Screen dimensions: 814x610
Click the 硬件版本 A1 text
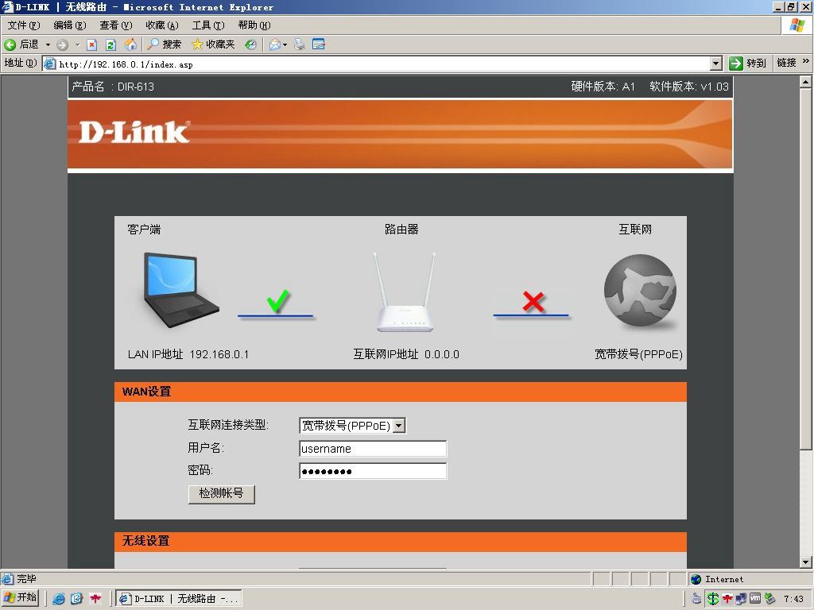click(603, 87)
